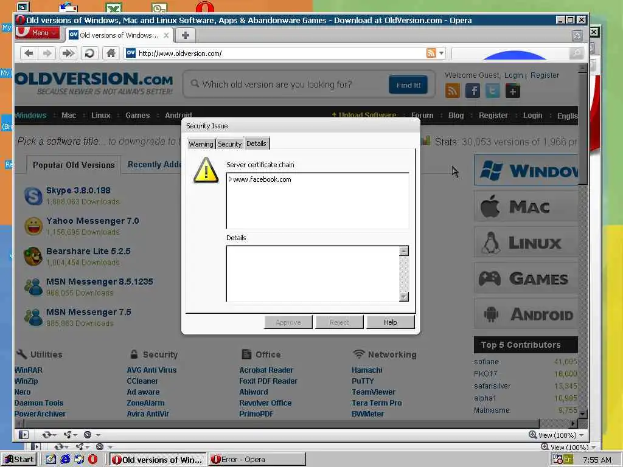
Task: Open the Linux navigation menu item
Action: click(x=101, y=115)
